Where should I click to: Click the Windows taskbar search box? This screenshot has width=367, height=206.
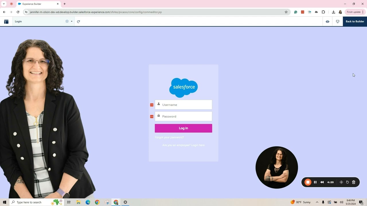(x=36, y=202)
